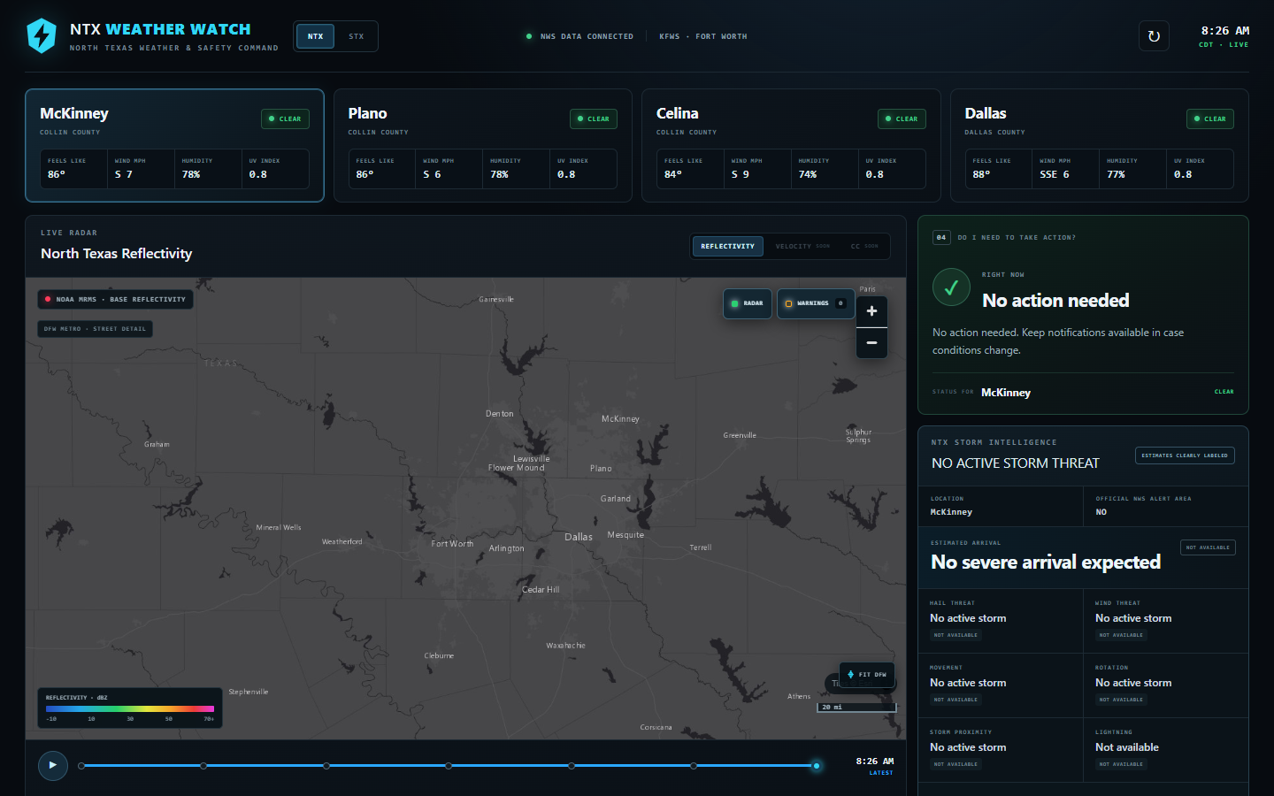
Task: Select the Velocity radar product tab
Action: pos(802,246)
